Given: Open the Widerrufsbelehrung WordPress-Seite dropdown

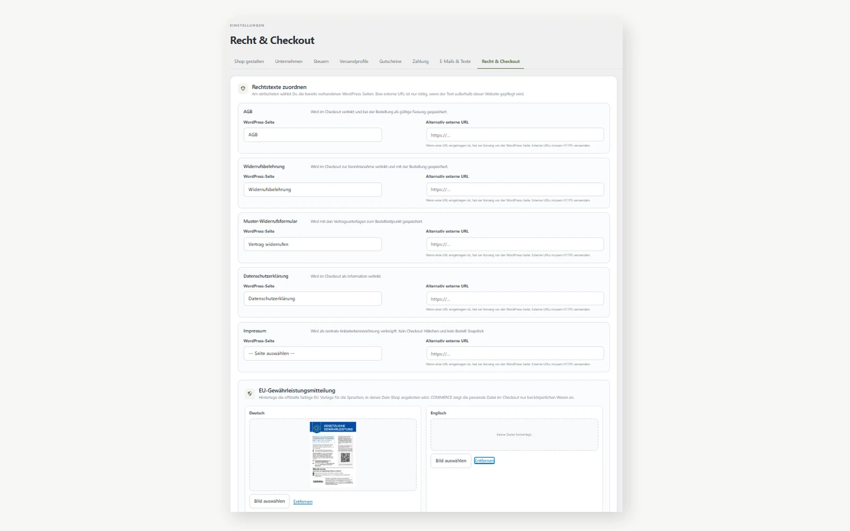Looking at the screenshot, I should pos(312,190).
